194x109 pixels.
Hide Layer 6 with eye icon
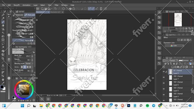click(x=164, y=83)
